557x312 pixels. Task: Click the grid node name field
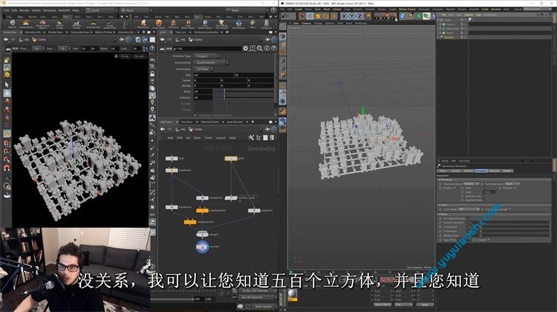(206, 48)
